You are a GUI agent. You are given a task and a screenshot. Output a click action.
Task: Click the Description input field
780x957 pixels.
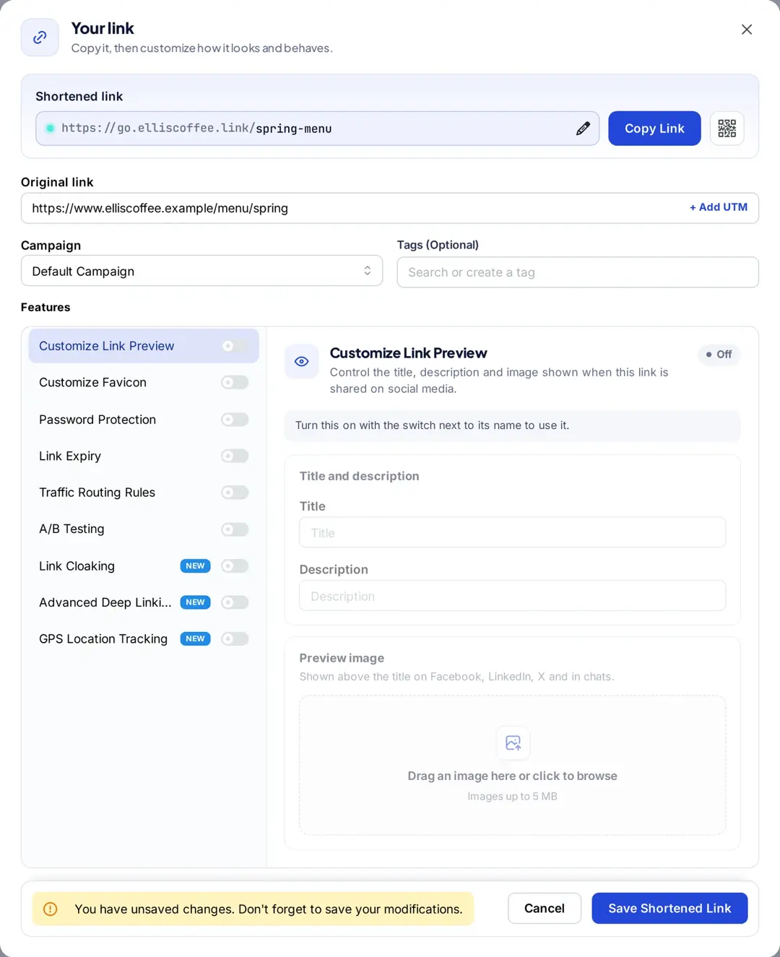(x=512, y=596)
